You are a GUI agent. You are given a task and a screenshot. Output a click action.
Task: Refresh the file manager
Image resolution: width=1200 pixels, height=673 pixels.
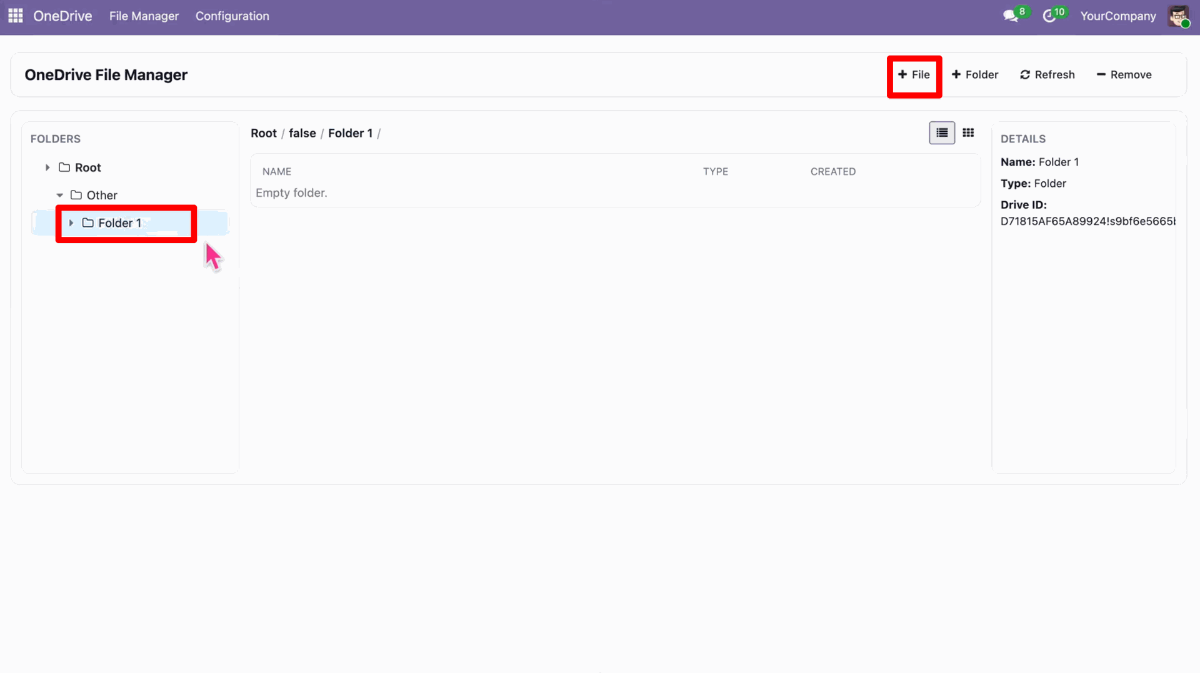tap(1047, 75)
